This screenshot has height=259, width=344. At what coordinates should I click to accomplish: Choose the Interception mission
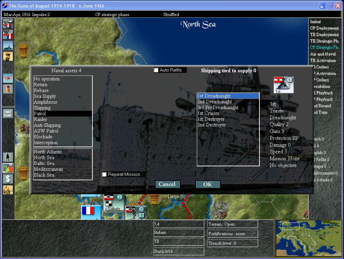63,142
